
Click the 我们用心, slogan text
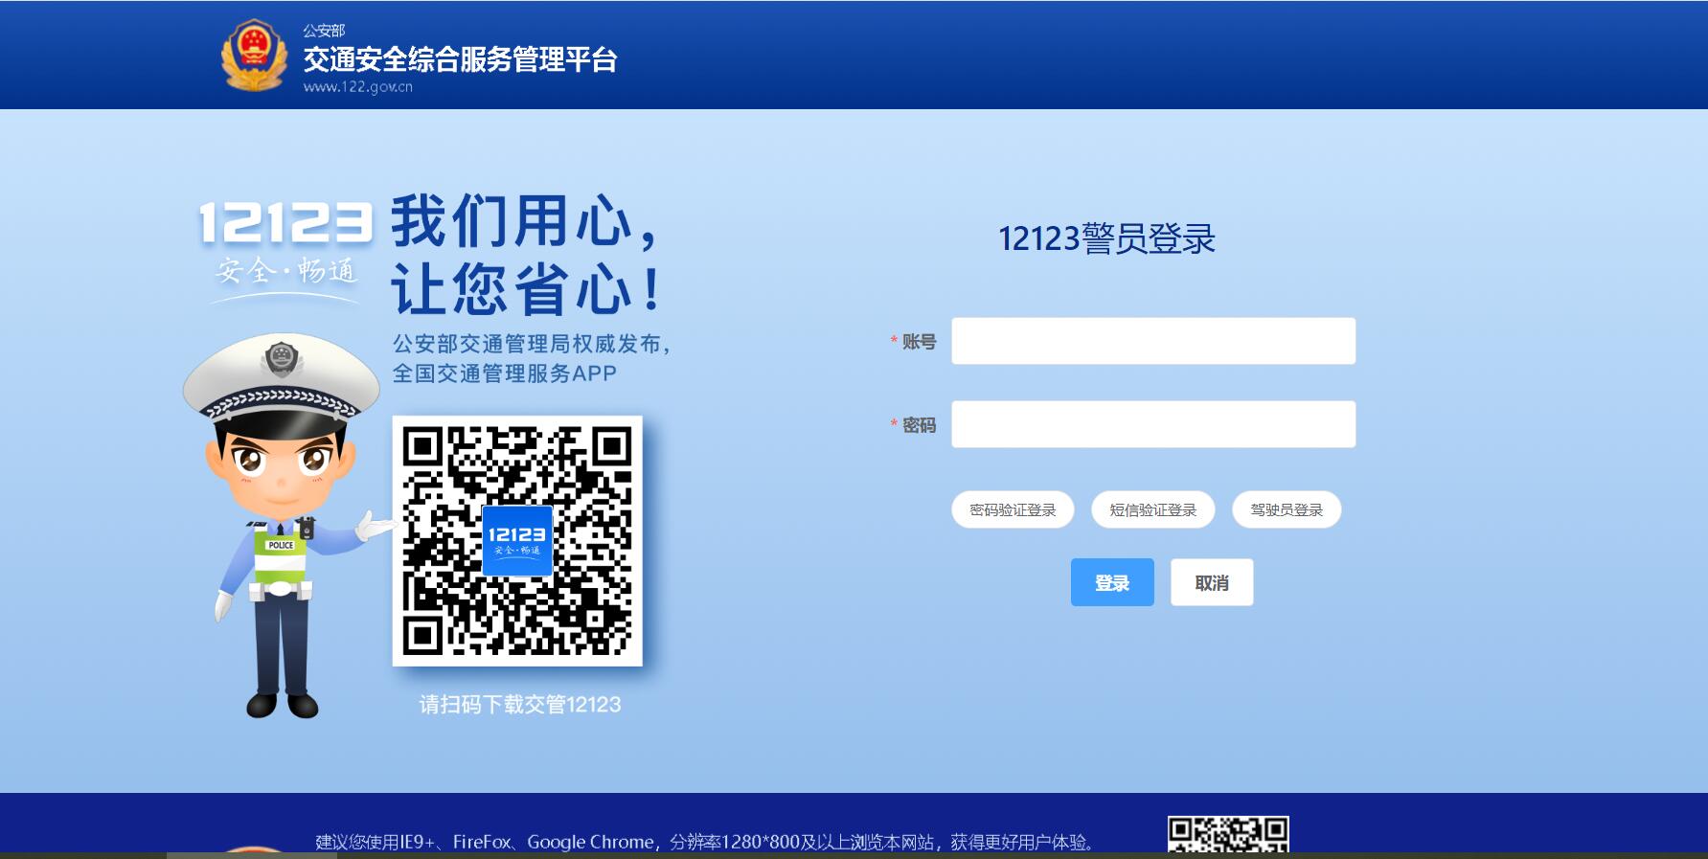click(x=525, y=221)
